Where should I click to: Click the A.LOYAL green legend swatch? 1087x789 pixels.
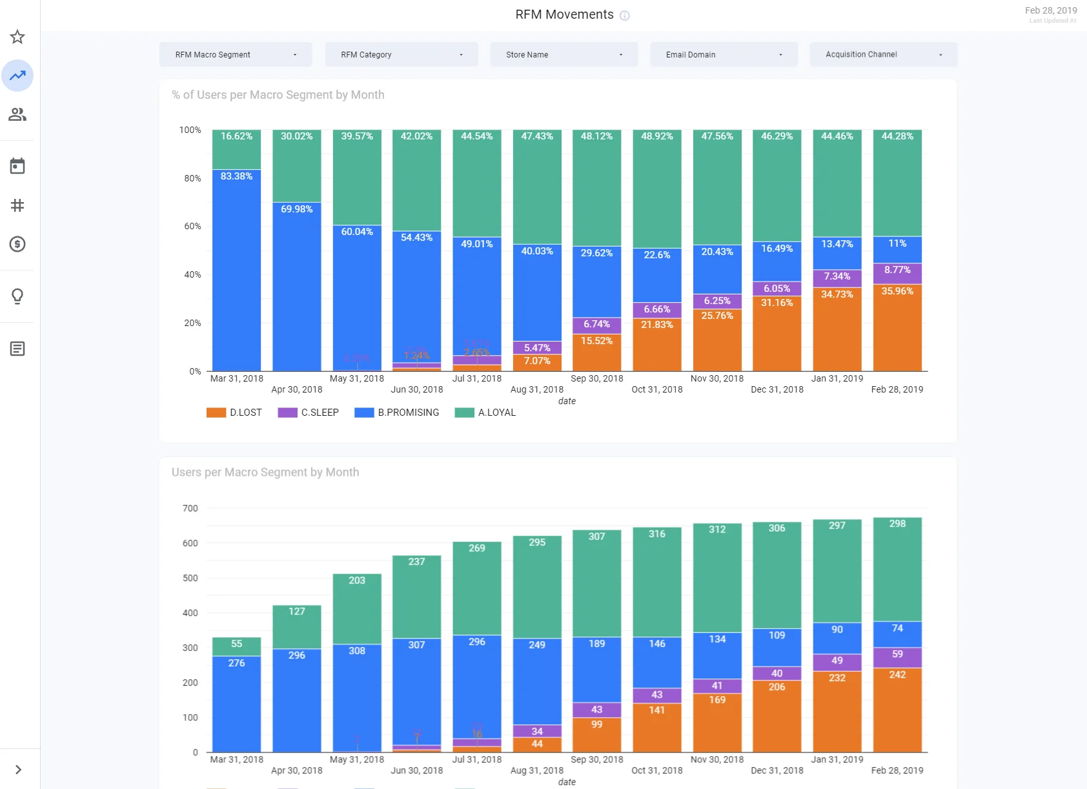coord(464,413)
